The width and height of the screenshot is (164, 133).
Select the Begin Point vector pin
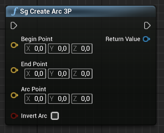pyautogui.click(x=15, y=45)
